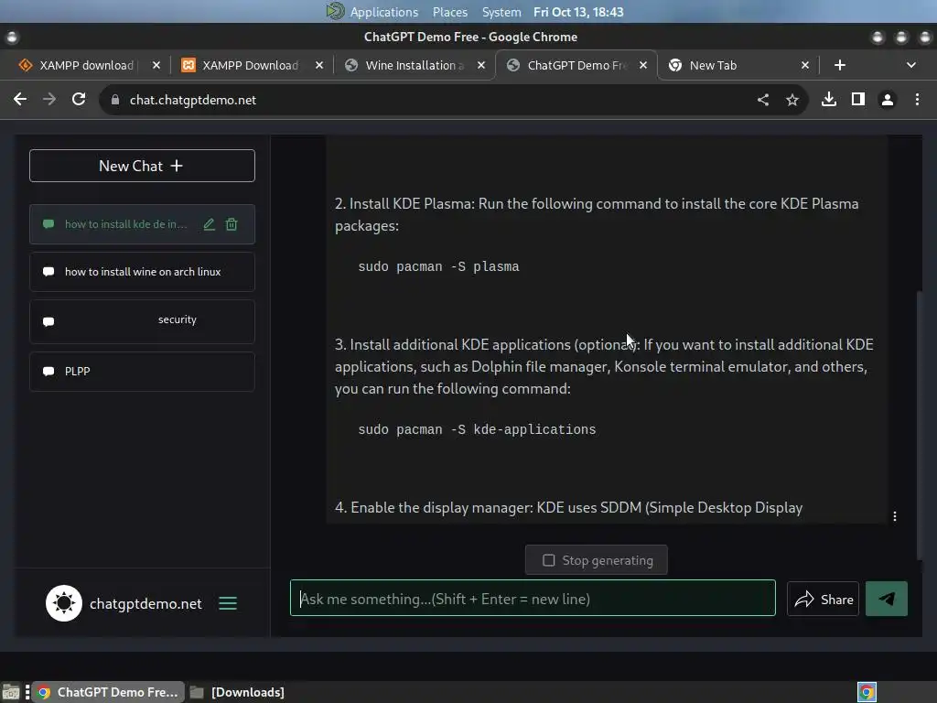Start a New Chat
This screenshot has height=703, width=937.
coord(142,166)
